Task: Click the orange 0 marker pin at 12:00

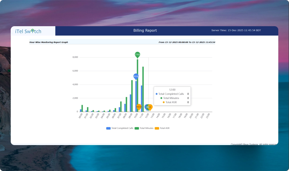Action: [x=150, y=107]
